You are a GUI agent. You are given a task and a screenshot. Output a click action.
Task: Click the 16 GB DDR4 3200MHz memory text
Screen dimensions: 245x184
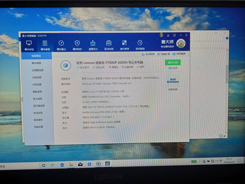tap(96, 102)
